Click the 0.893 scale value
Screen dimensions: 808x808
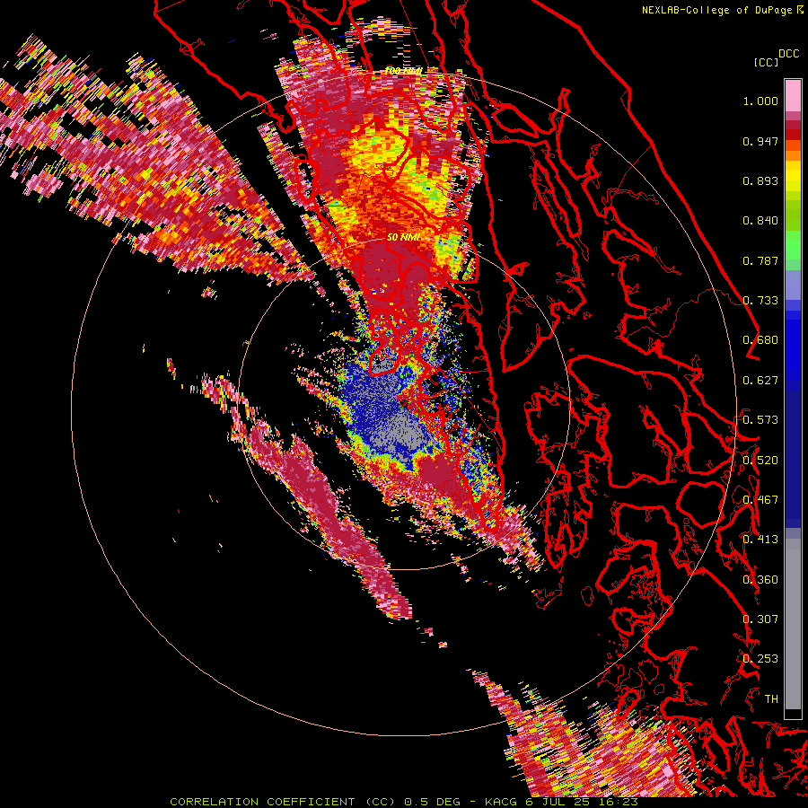coord(760,180)
